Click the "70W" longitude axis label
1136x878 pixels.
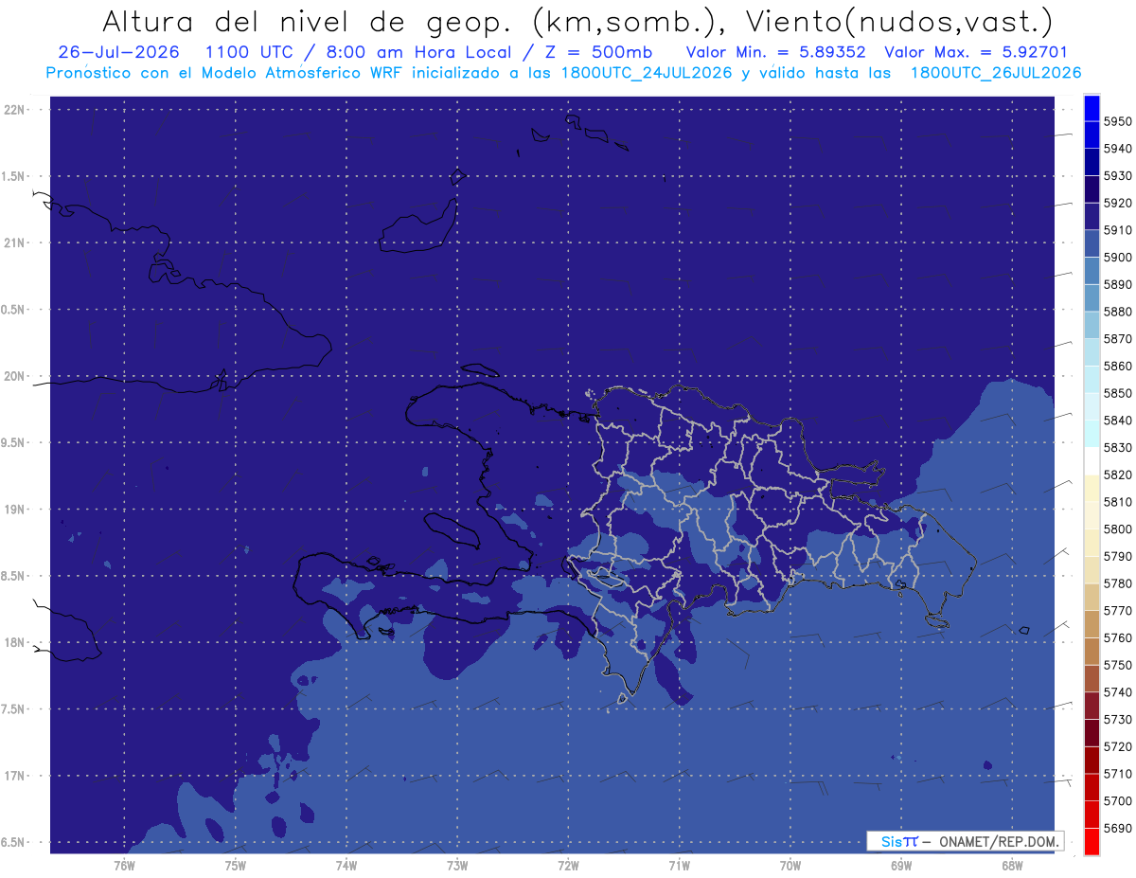click(x=790, y=865)
